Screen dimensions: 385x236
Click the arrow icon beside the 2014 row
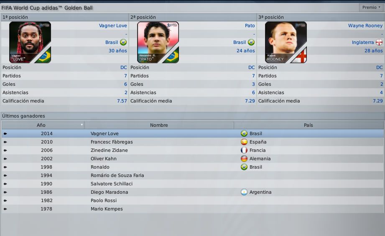[x=5, y=134]
